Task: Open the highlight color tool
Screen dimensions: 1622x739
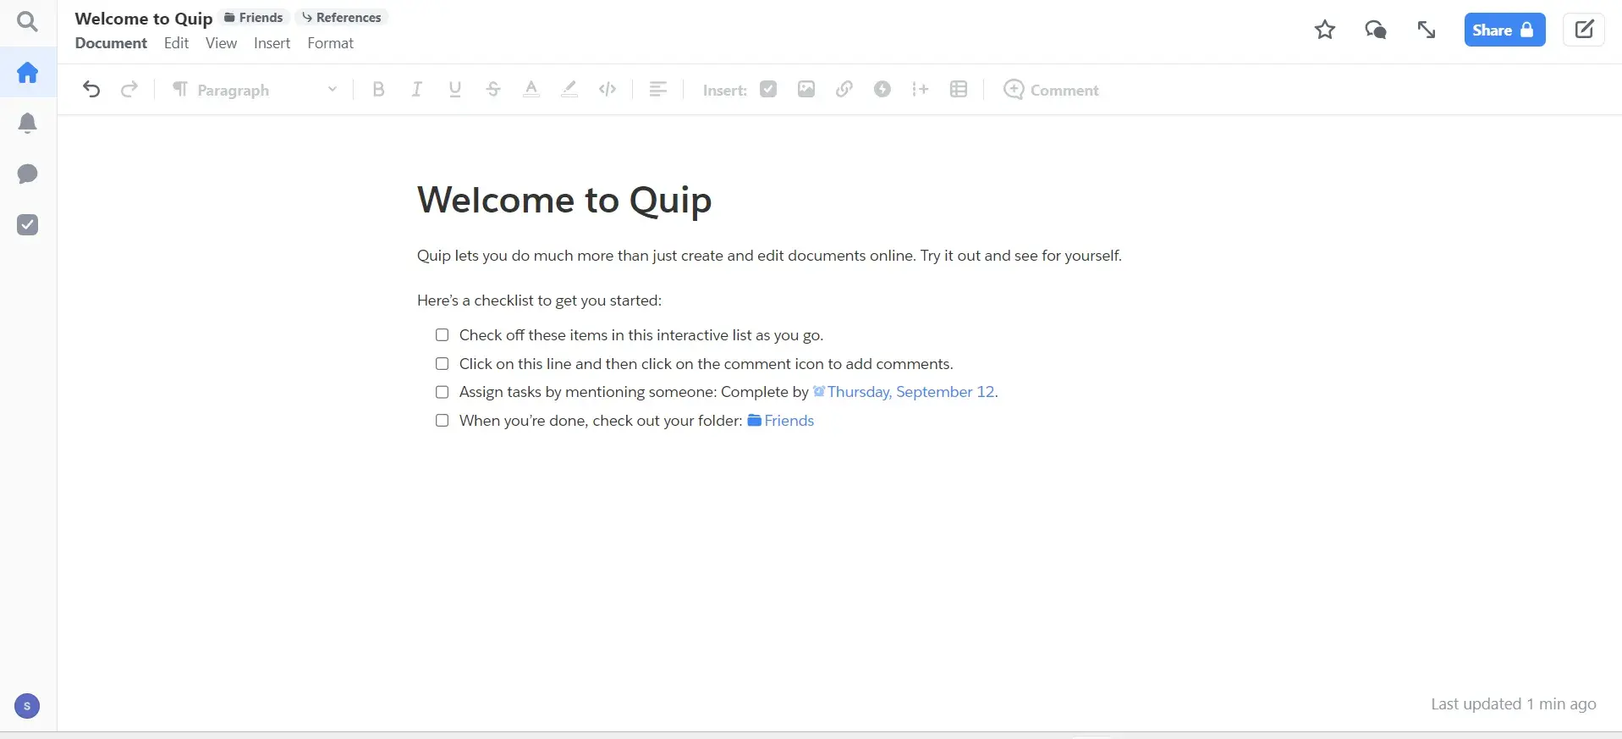Action: pos(569,90)
